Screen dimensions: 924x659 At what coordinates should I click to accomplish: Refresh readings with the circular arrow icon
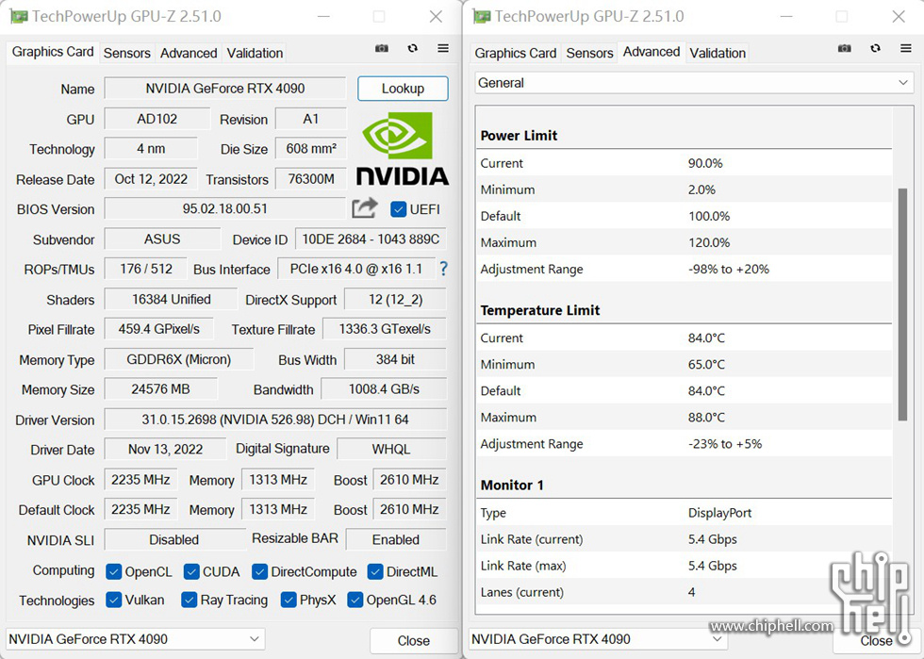point(412,48)
